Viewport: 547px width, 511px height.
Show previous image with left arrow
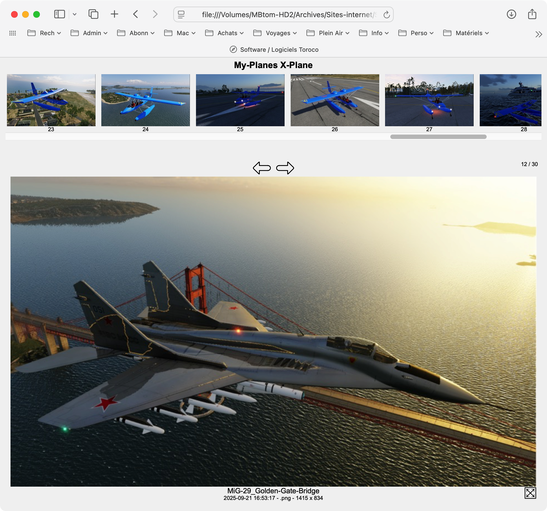(x=262, y=168)
